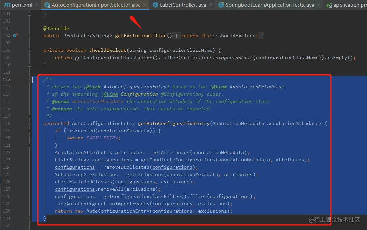367x230 pixels.
Task: Collapse the shouldExclude method at line 108
Action: click(30, 50)
